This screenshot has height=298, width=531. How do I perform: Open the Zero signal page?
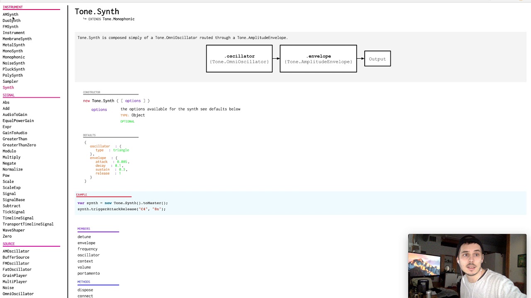coord(7,236)
